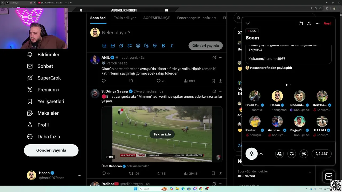Open the space participants list icon

click(279, 154)
